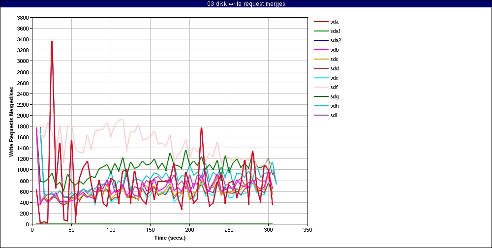Click the blue sda2 legend line swatch

(x=320, y=40)
